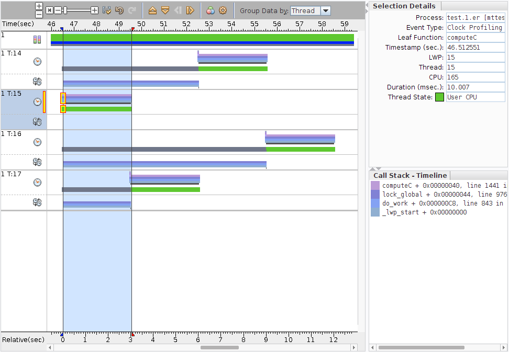Click the synchronization tracing icon for T:17

[x=37, y=202]
